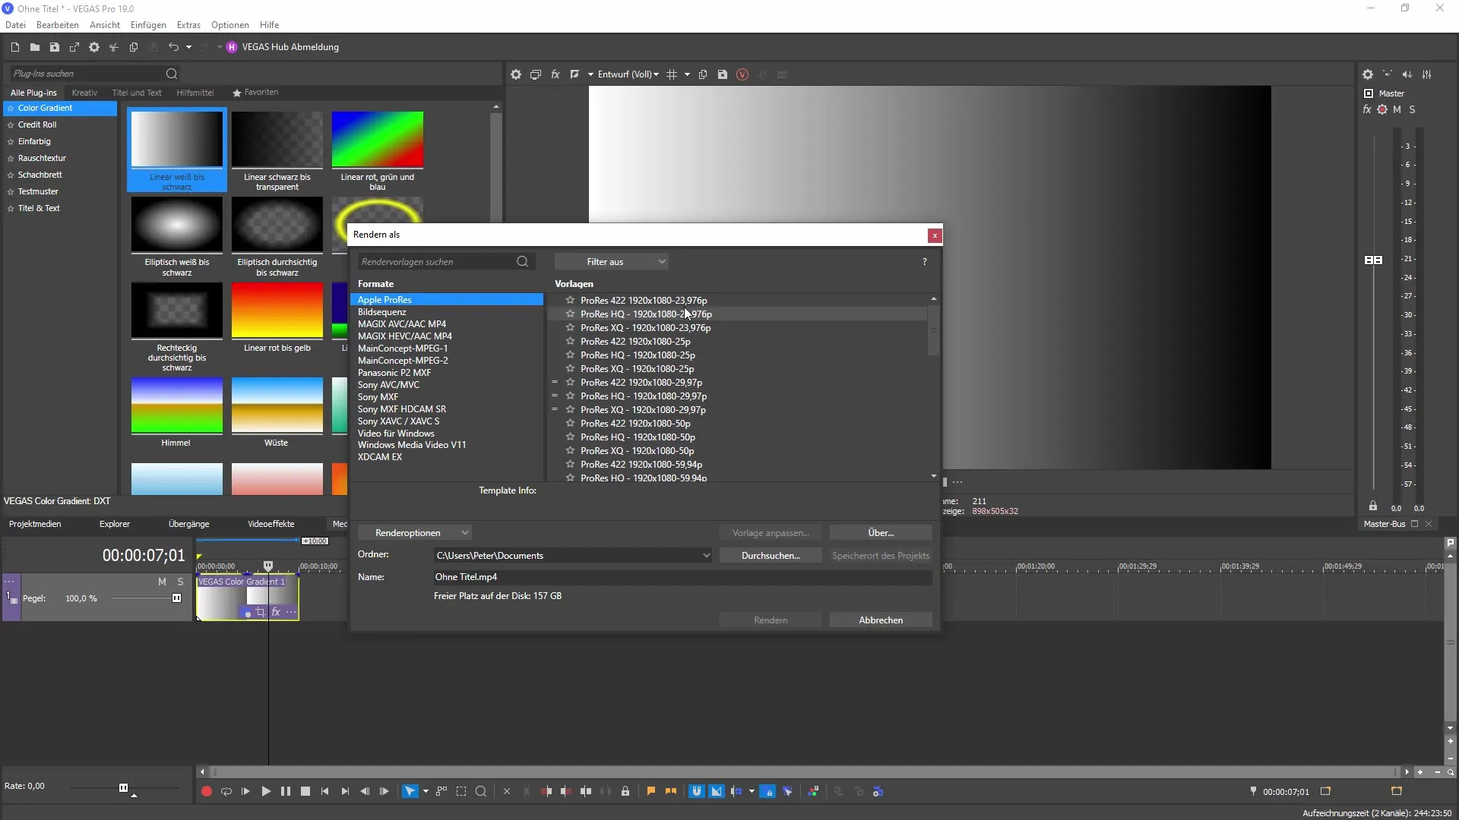Viewport: 1459px width, 820px height.
Task: Toggle star favorite on ProRes HQ 1920x1080-25p
Action: [570, 355]
